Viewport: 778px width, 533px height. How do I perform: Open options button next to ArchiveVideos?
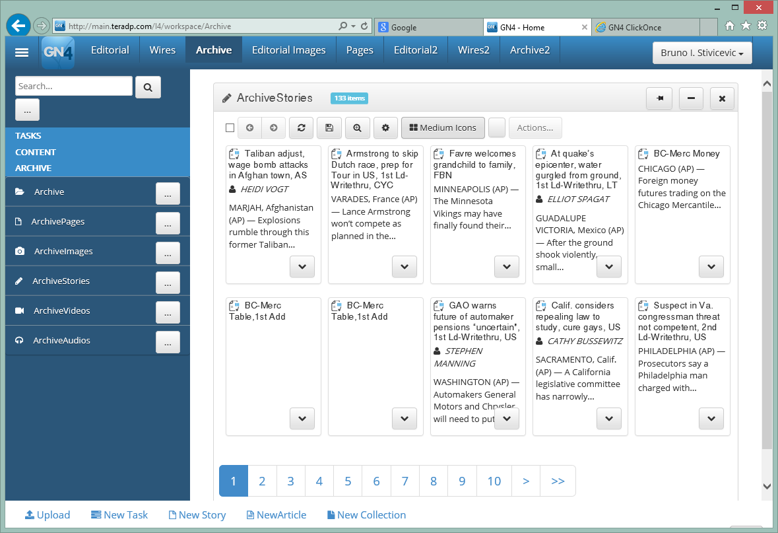[168, 313]
